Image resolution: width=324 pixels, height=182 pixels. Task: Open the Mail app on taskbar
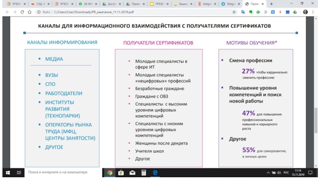132,173
